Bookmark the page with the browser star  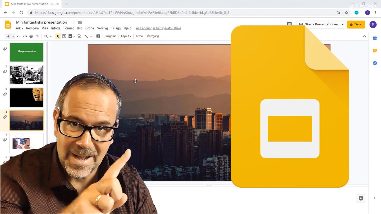tap(346, 13)
